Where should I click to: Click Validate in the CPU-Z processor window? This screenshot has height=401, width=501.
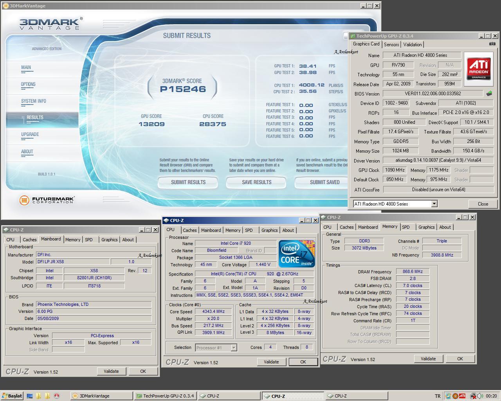(271, 362)
